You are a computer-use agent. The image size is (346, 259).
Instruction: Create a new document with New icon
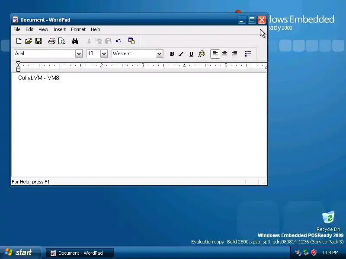(x=19, y=41)
